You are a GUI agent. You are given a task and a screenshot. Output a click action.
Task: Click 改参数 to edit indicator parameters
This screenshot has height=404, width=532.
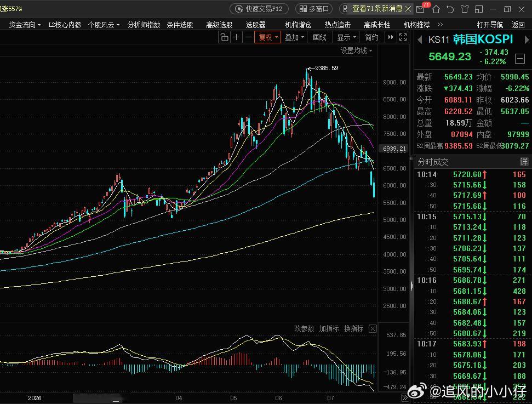304,329
